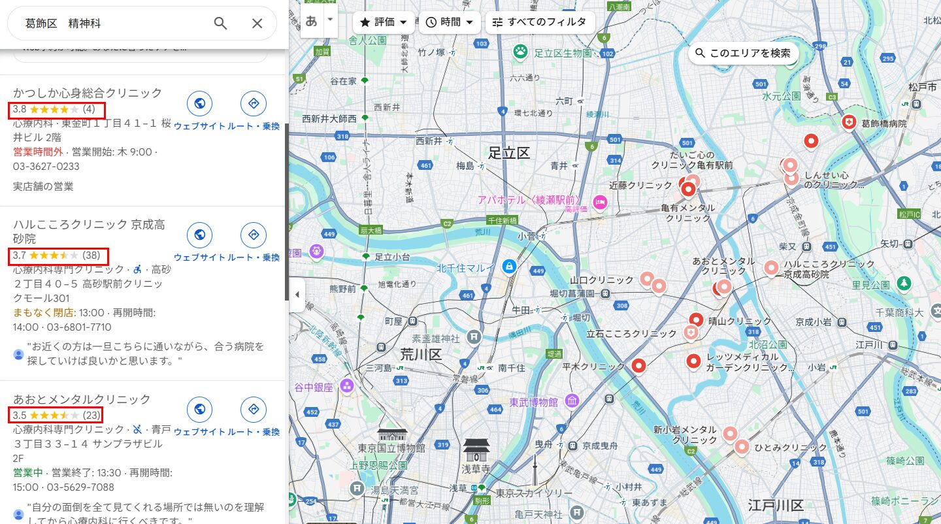The image size is (941, 524).
Task: Click the あ input mode button
Action: (x=312, y=20)
